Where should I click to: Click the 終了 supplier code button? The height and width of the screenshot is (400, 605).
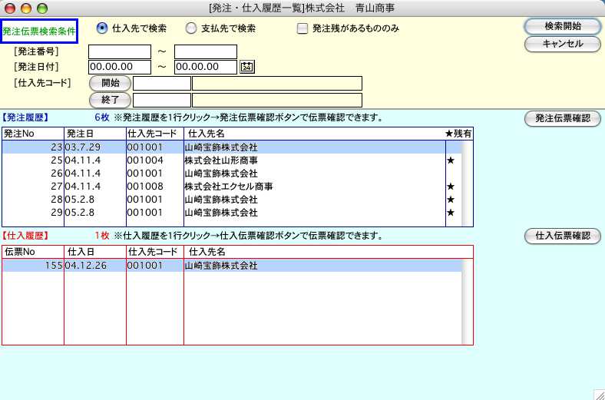pyautogui.click(x=110, y=100)
